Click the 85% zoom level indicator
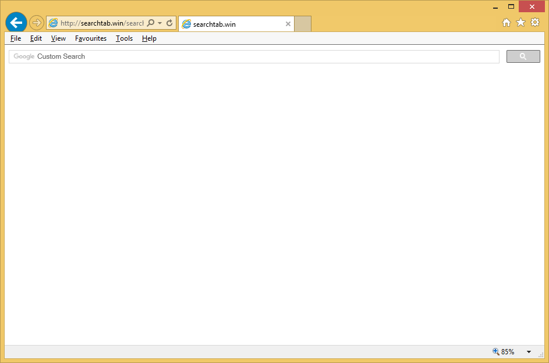The height and width of the screenshot is (363, 549). (504, 352)
